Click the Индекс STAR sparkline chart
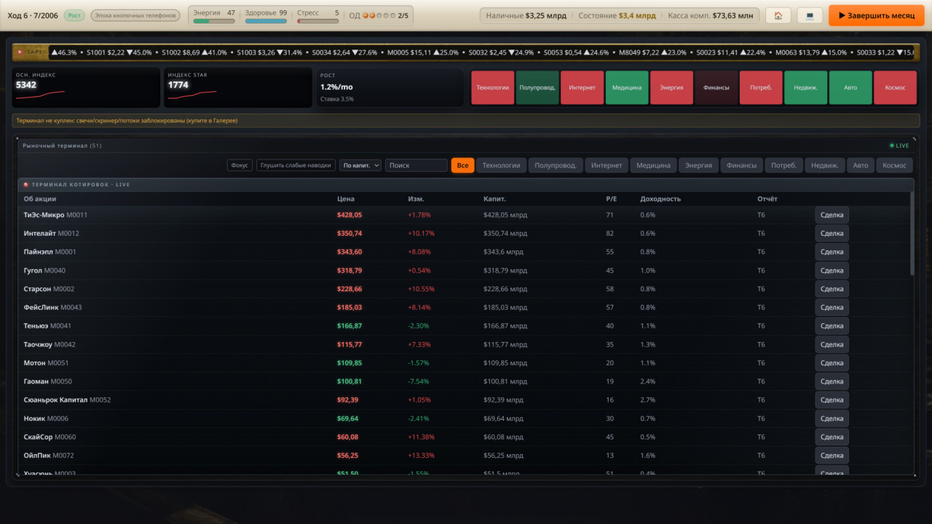This screenshot has height=524, width=932. (192, 94)
